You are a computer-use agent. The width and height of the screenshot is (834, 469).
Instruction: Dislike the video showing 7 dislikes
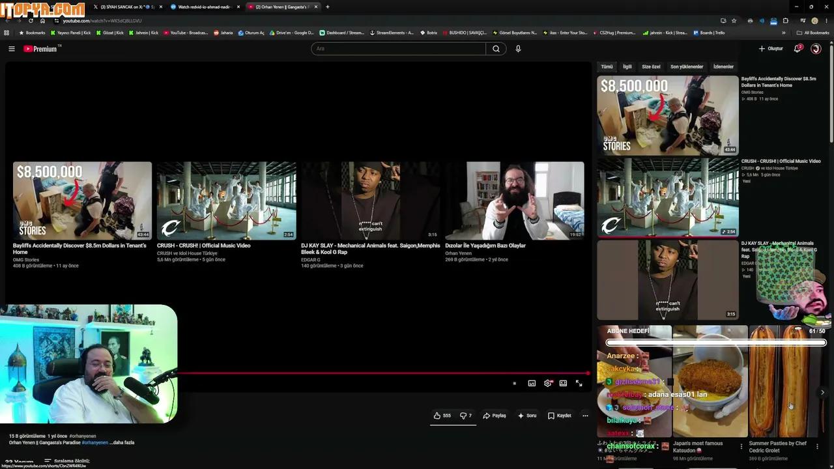click(x=466, y=416)
